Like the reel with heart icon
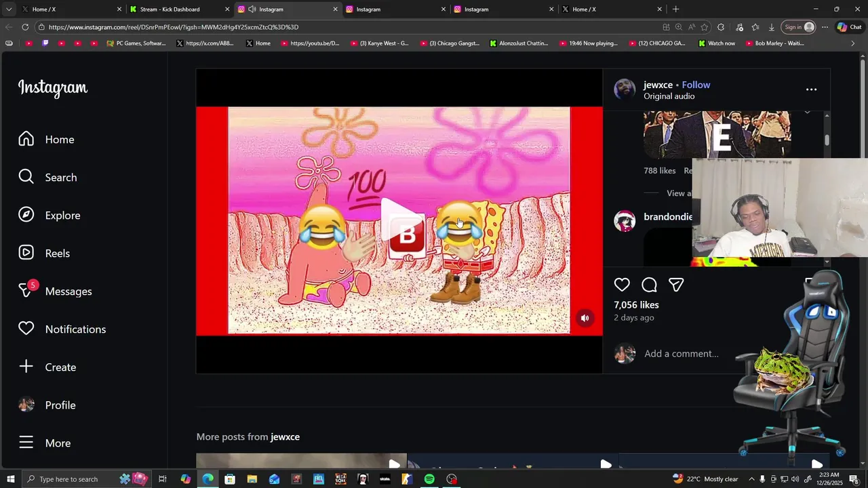This screenshot has width=868, height=488. (622, 285)
